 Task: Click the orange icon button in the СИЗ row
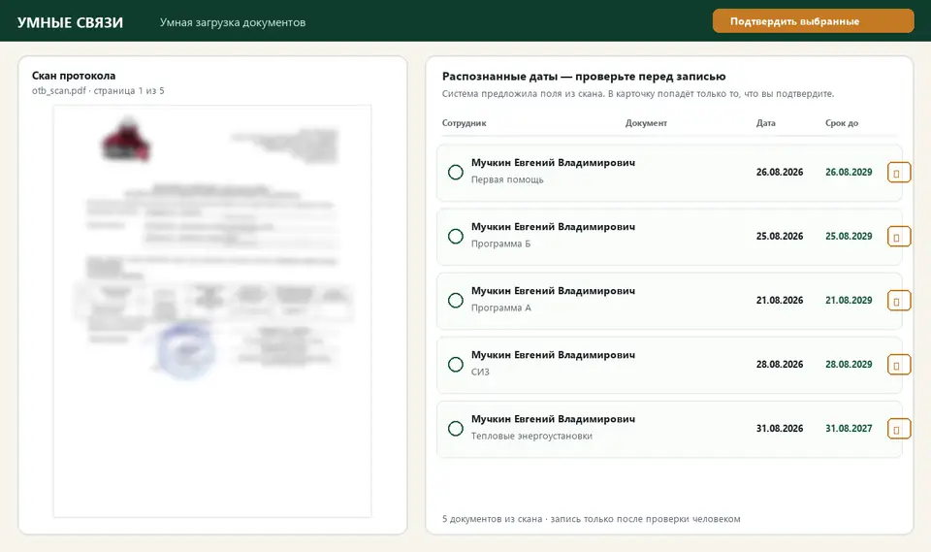point(898,365)
